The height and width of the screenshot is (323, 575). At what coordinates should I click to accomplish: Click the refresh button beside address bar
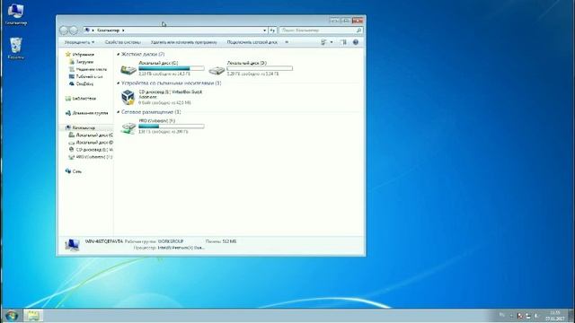272,31
